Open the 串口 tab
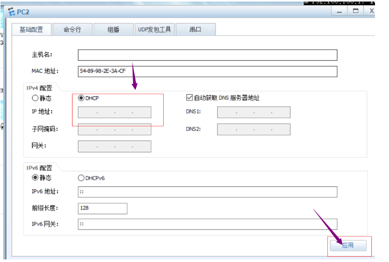389x262 pixels. (x=195, y=30)
